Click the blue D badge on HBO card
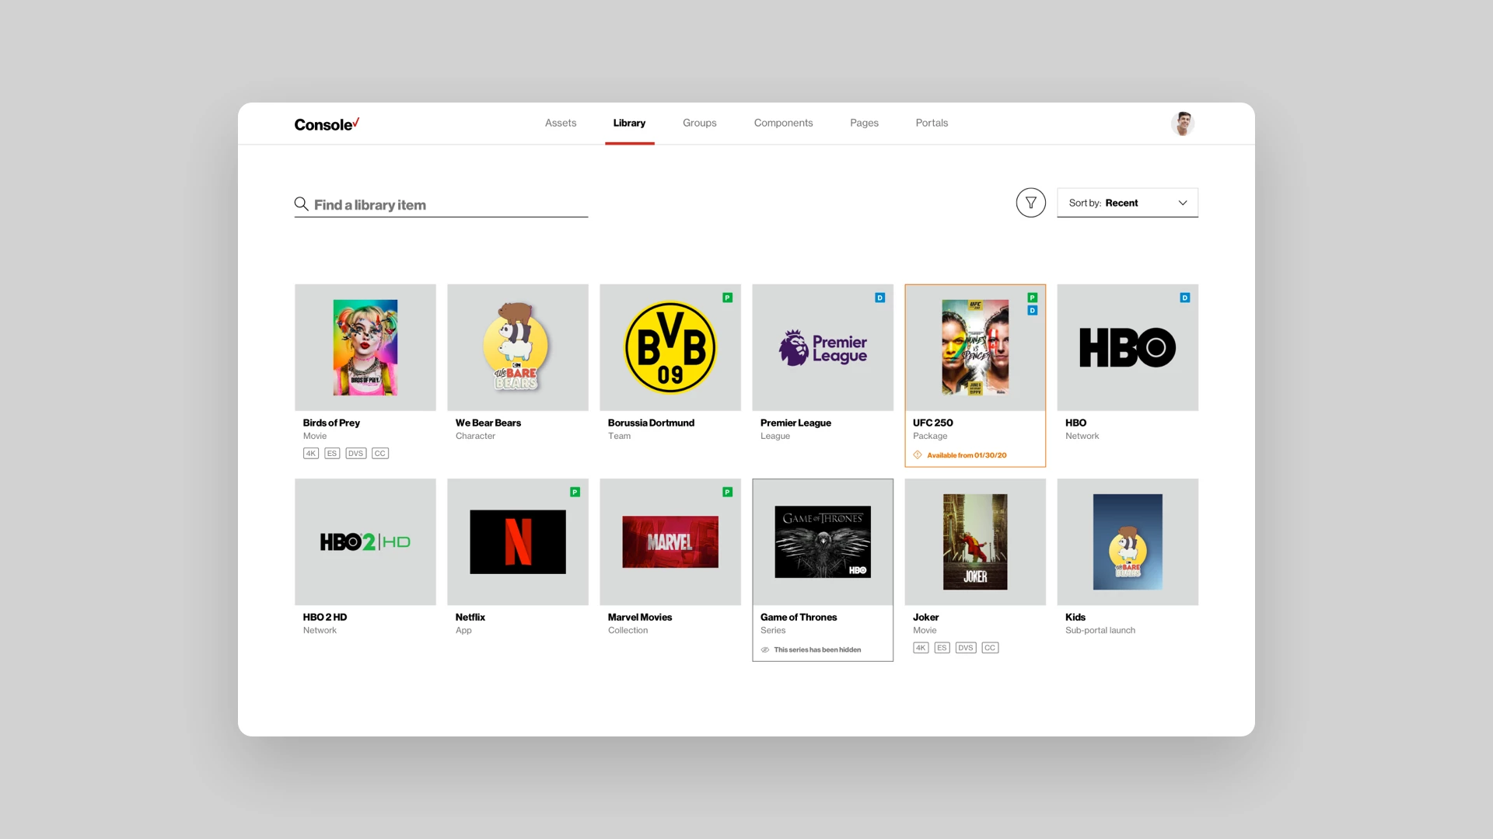Screen dimensions: 1493x839 click(x=1185, y=298)
